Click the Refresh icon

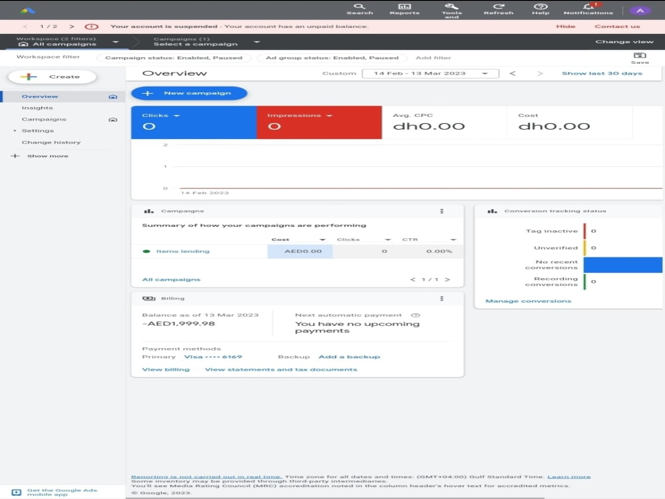(x=498, y=7)
